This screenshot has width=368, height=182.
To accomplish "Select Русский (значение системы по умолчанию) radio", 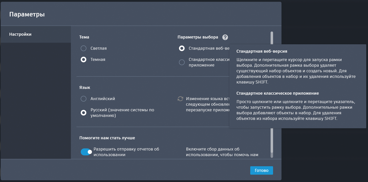I will [x=83, y=113].
